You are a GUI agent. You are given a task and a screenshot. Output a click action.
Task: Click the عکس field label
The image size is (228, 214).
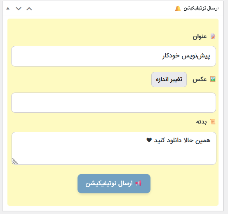tap(200, 79)
